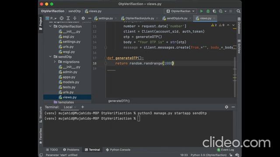
Task: Click line number 18 in the gutter
Action: pyautogui.click(x=94, y=63)
